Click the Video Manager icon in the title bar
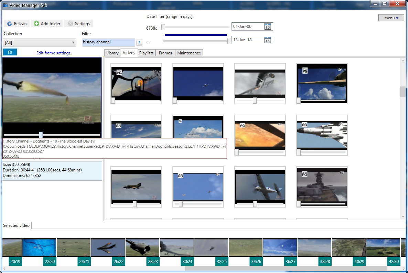Image resolution: width=408 pixels, height=273 pixels. click(x=6, y=3)
